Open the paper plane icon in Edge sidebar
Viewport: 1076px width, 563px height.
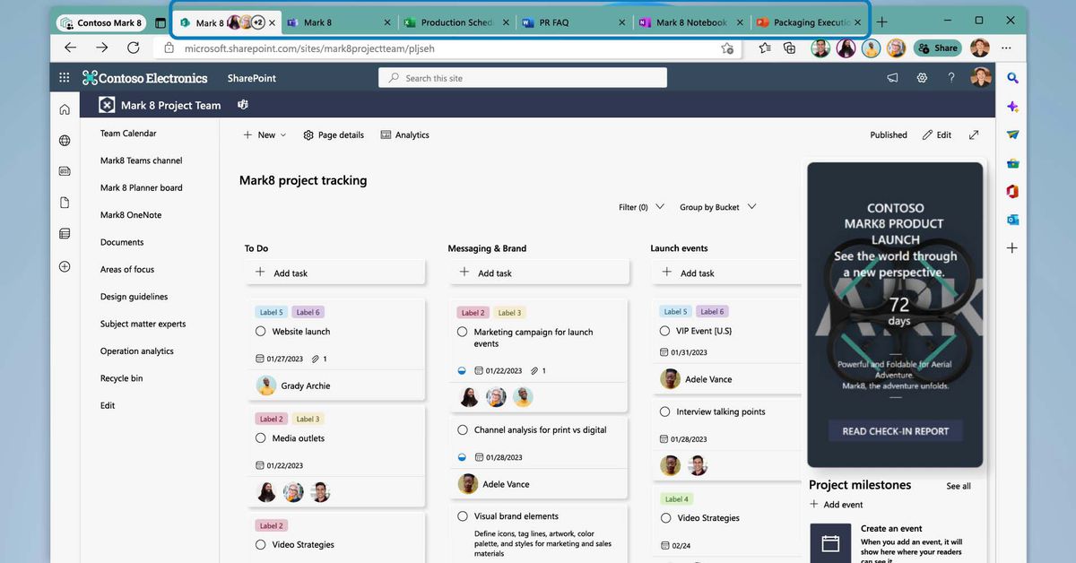click(1012, 134)
